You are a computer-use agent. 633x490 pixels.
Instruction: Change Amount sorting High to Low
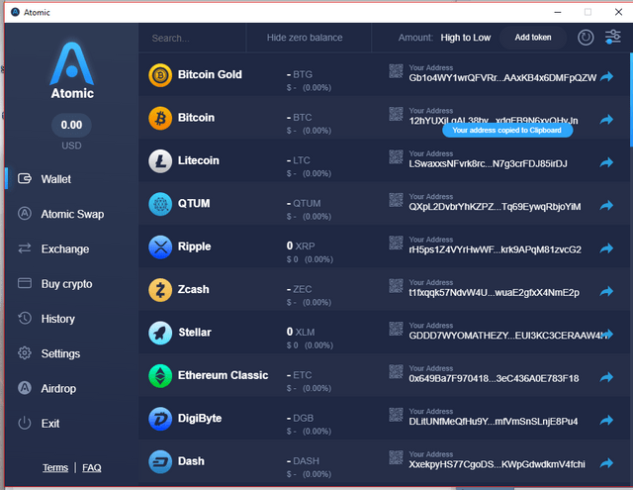(466, 38)
